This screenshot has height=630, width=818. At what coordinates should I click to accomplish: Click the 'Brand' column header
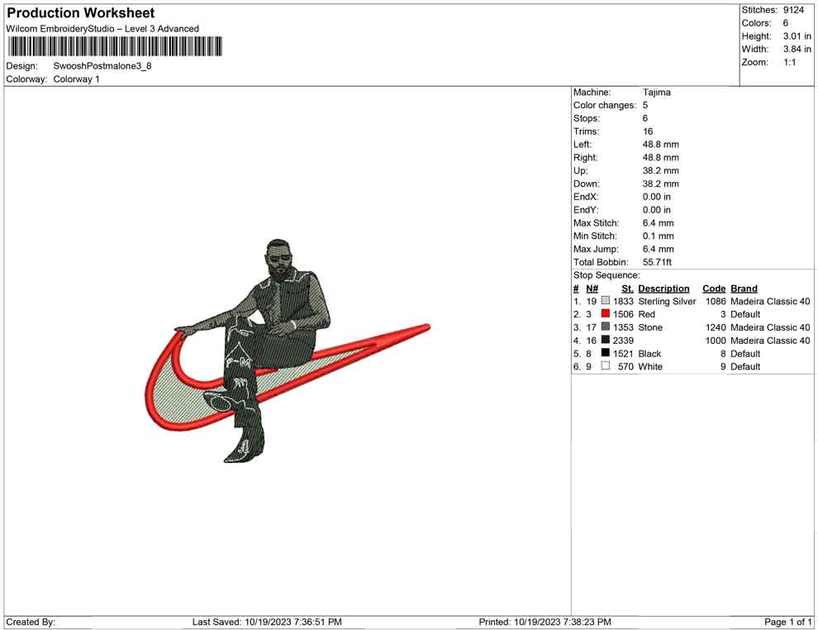(744, 289)
